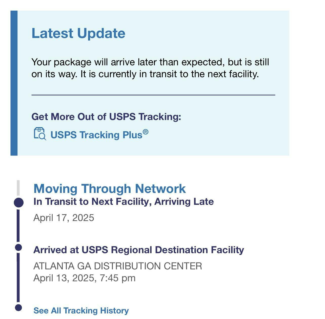Click the Latest Update heading
The width and height of the screenshot is (325, 319).
coord(78,33)
